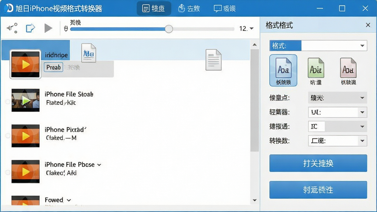
Task: Click the scrollbar down arrow in list
Action: coord(255,200)
